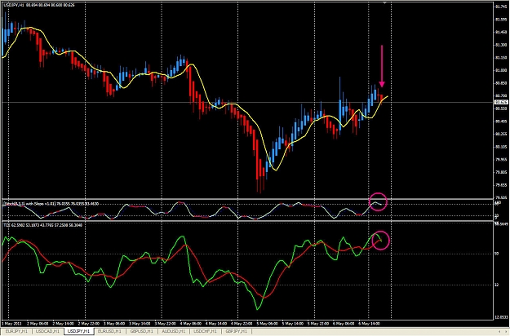
Task: Click the USDJPY,H1 chart title text
Action: (39, 5)
